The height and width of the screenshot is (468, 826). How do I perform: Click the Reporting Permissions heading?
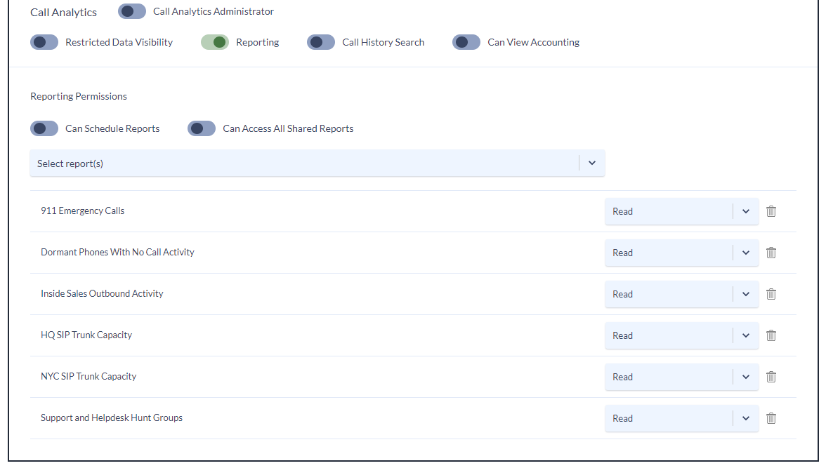(79, 96)
